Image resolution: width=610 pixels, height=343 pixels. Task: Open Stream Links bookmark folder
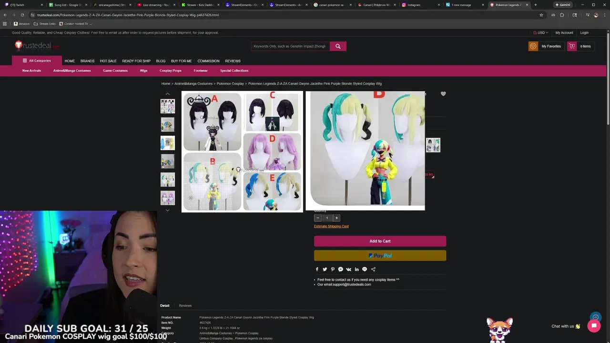(x=44, y=23)
